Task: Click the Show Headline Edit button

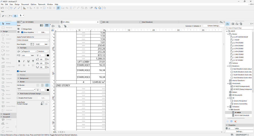Action: tap(43, 32)
